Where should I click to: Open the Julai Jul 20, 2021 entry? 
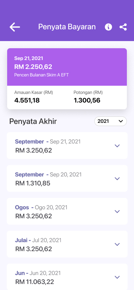[x=67, y=244]
